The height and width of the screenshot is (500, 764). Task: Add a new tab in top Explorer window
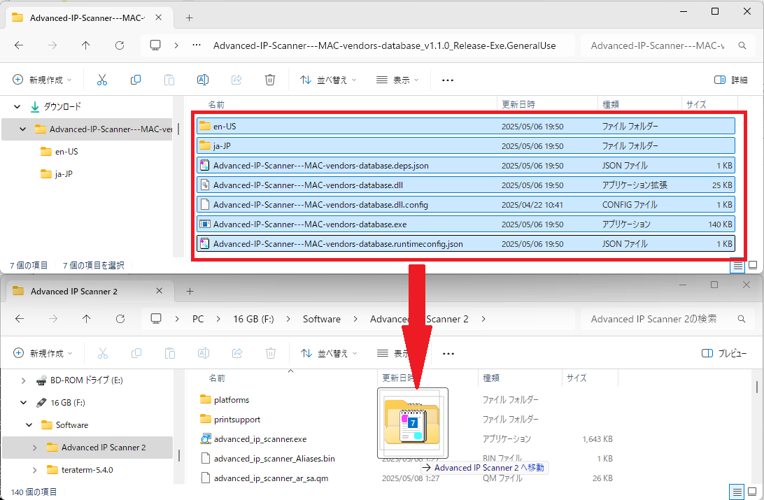pyautogui.click(x=190, y=18)
